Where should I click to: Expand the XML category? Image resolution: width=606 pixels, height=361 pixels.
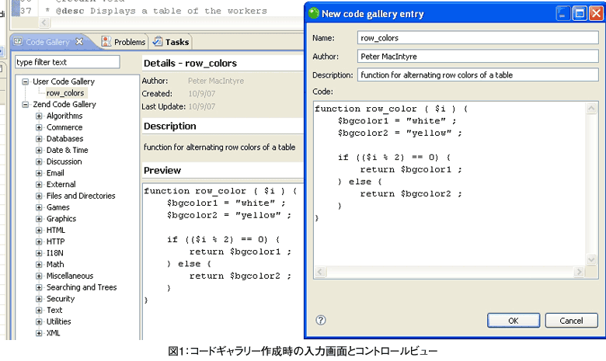(39, 333)
